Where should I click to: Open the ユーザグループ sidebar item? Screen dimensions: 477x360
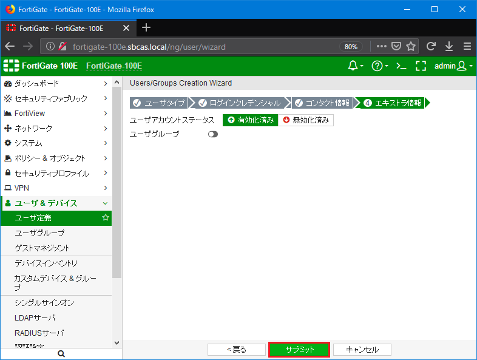(x=56, y=233)
